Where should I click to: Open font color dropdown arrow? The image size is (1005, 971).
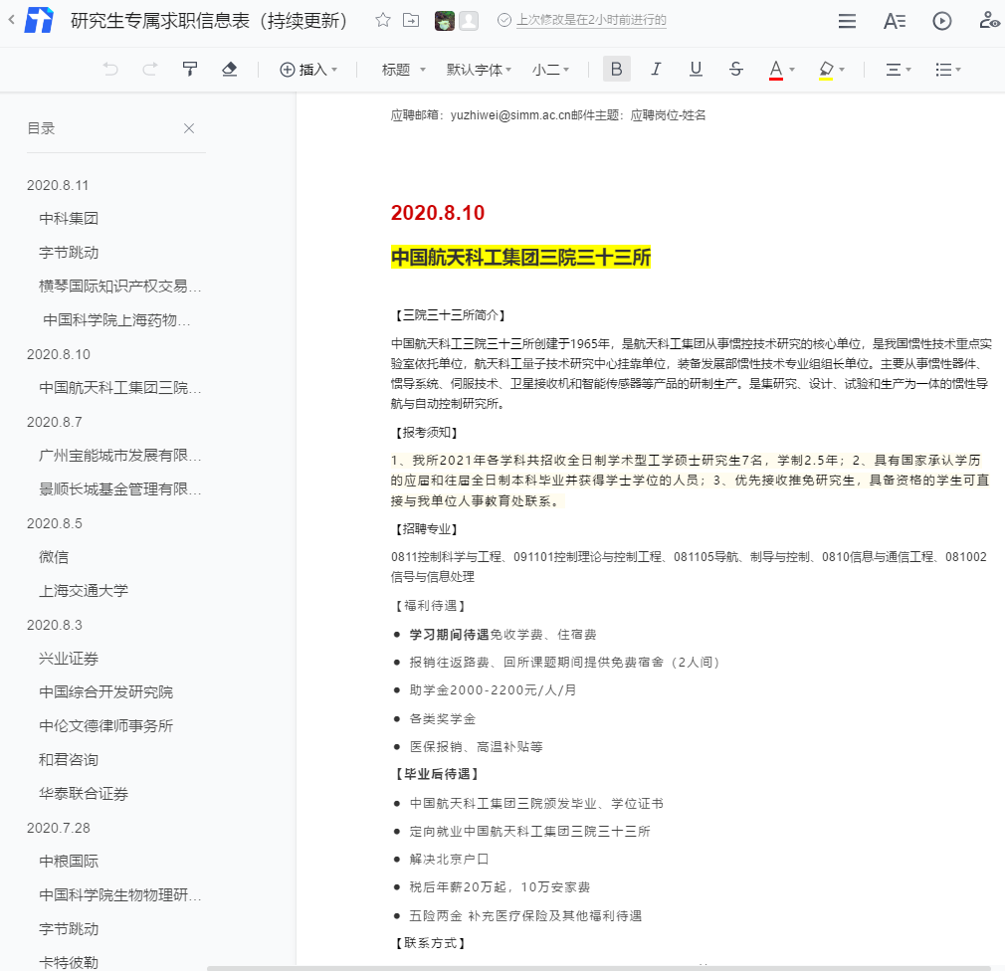[x=792, y=70]
